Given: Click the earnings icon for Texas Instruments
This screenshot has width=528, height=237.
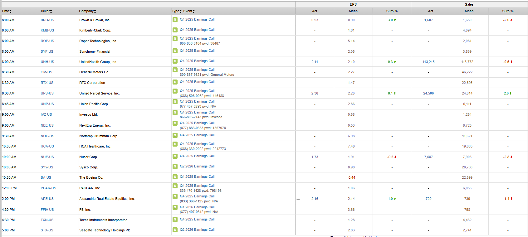Looking at the screenshot, I should tap(175, 220).
